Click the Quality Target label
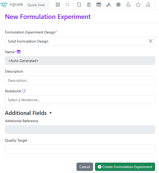 pos(16,141)
